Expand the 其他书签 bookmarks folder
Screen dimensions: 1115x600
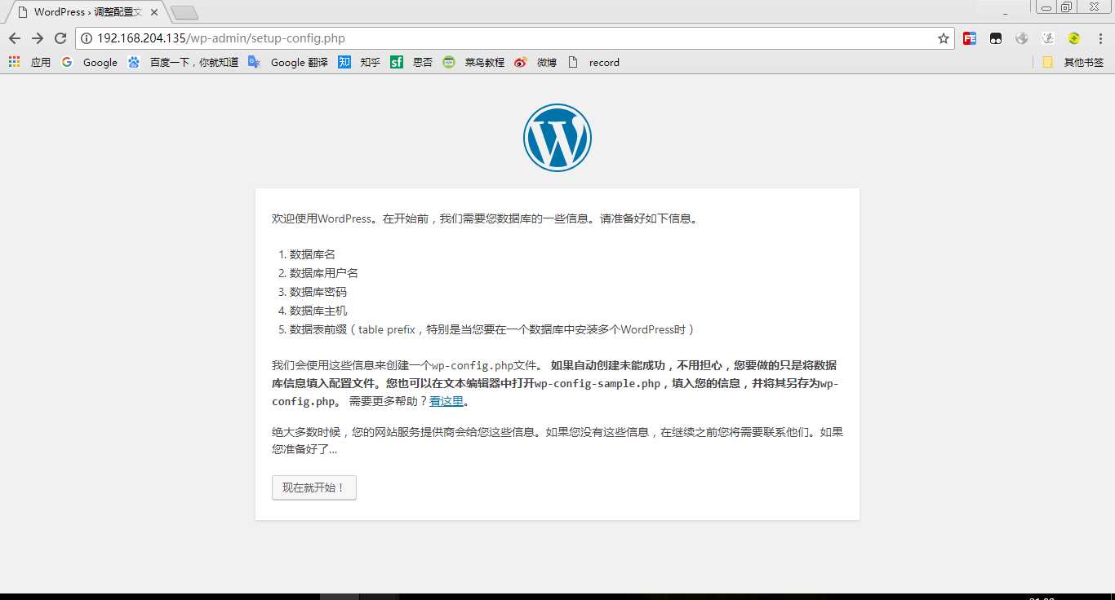pyautogui.click(x=1073, y=62)
